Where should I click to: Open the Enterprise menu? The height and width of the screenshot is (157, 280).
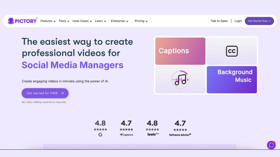coord(119,21)
